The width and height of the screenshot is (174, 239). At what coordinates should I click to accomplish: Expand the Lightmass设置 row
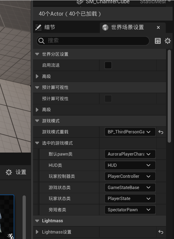pyautogui.click(x=37, y=232)
